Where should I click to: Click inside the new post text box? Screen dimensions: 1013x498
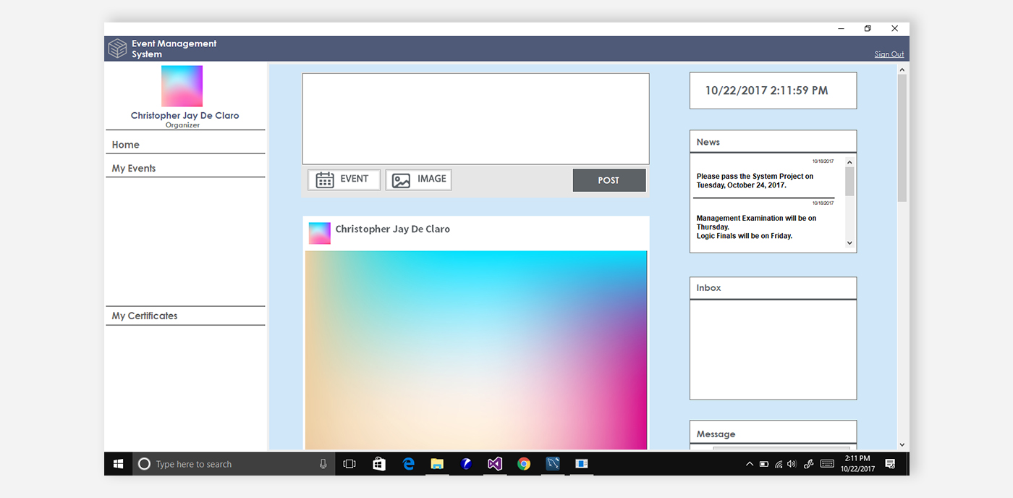(x=475, y=119)
